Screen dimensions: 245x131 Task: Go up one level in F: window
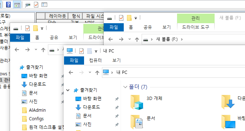click(x=137, y=40)
